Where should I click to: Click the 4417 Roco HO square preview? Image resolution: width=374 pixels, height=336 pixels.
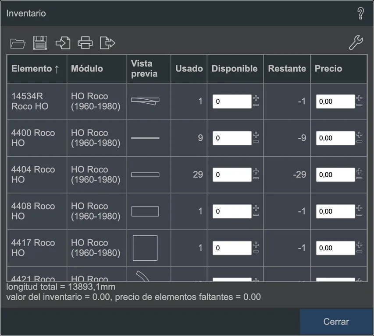(145, 248)
